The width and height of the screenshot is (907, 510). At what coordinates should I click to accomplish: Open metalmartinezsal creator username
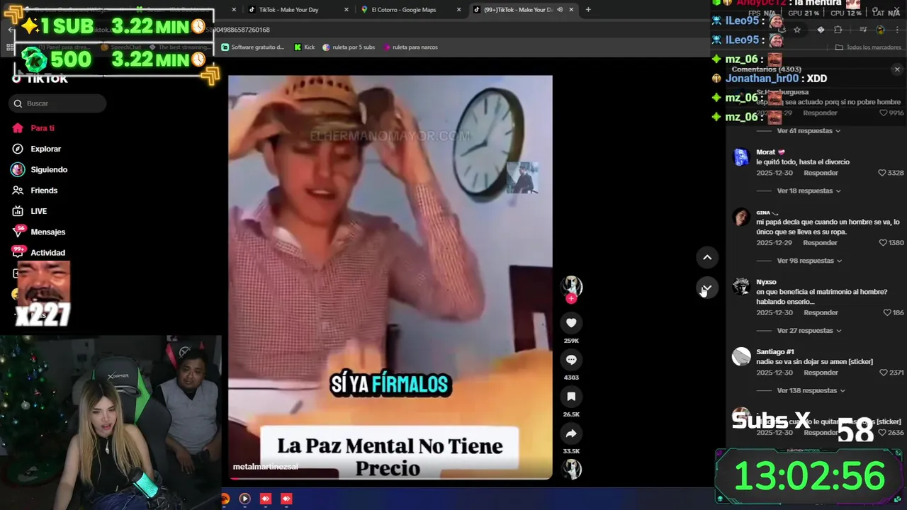click(265, 467)
